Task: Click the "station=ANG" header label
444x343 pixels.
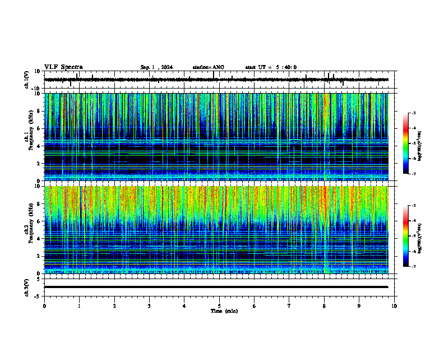Action: 209,67
